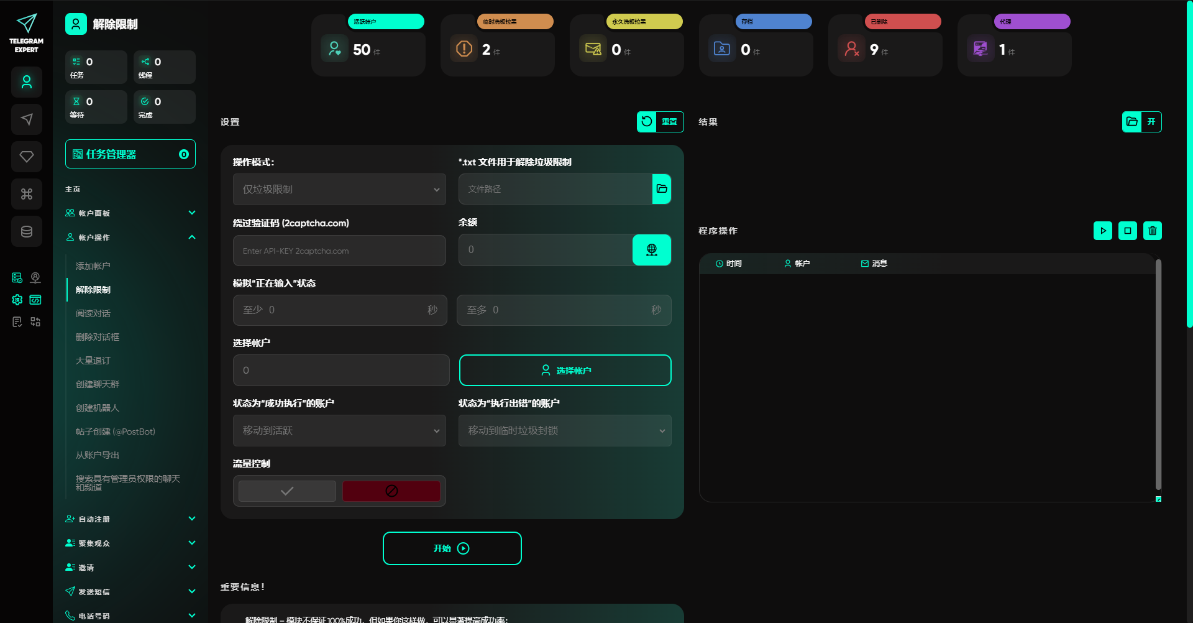Disable flow control with the red toggle

[x=391, y=491]
